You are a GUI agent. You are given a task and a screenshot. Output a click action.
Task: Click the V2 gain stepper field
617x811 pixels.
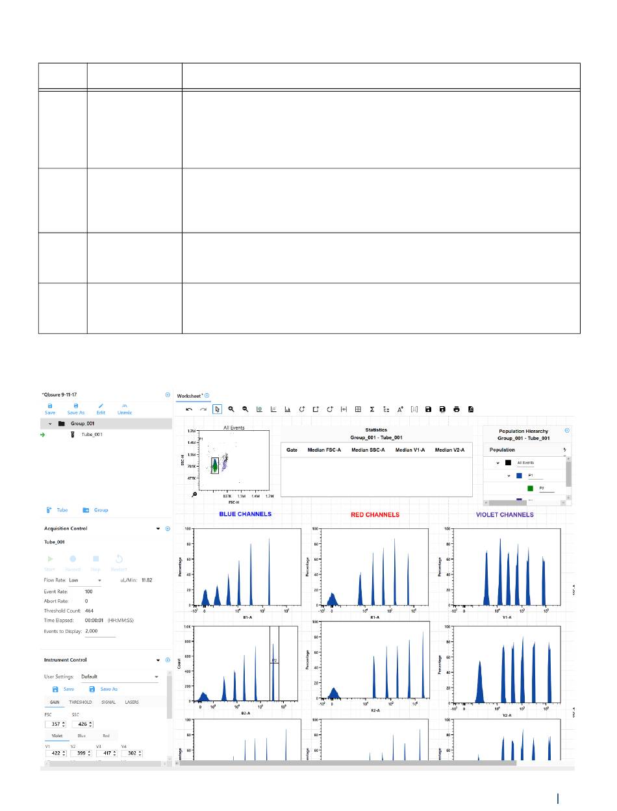coord(81,754)
